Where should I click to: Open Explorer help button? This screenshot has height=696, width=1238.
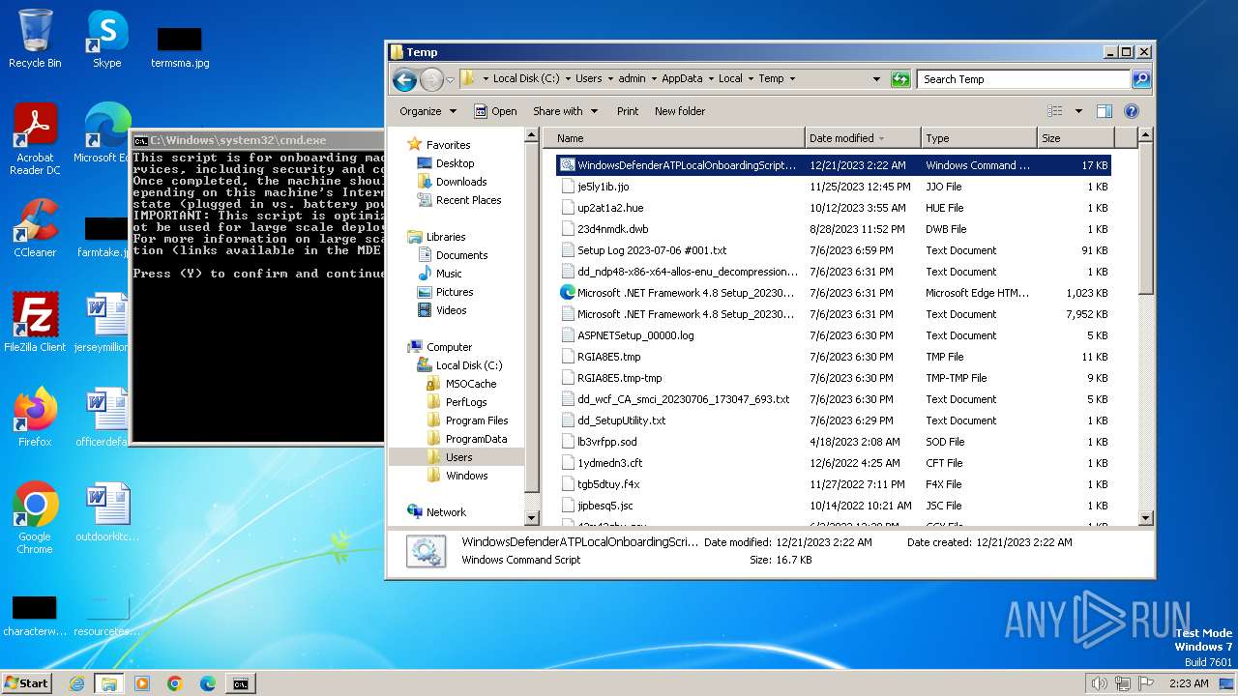pos(1132,111)
